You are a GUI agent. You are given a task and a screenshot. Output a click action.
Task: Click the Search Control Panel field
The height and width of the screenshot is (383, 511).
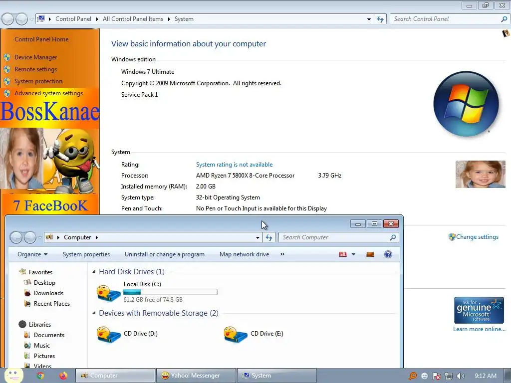pos(449,19)
